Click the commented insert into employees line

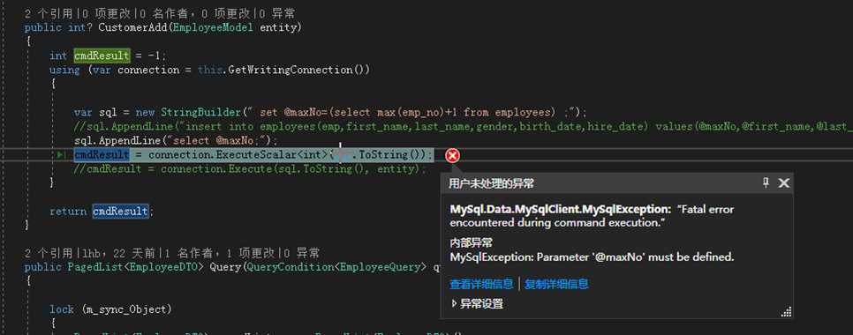point(463,127)
